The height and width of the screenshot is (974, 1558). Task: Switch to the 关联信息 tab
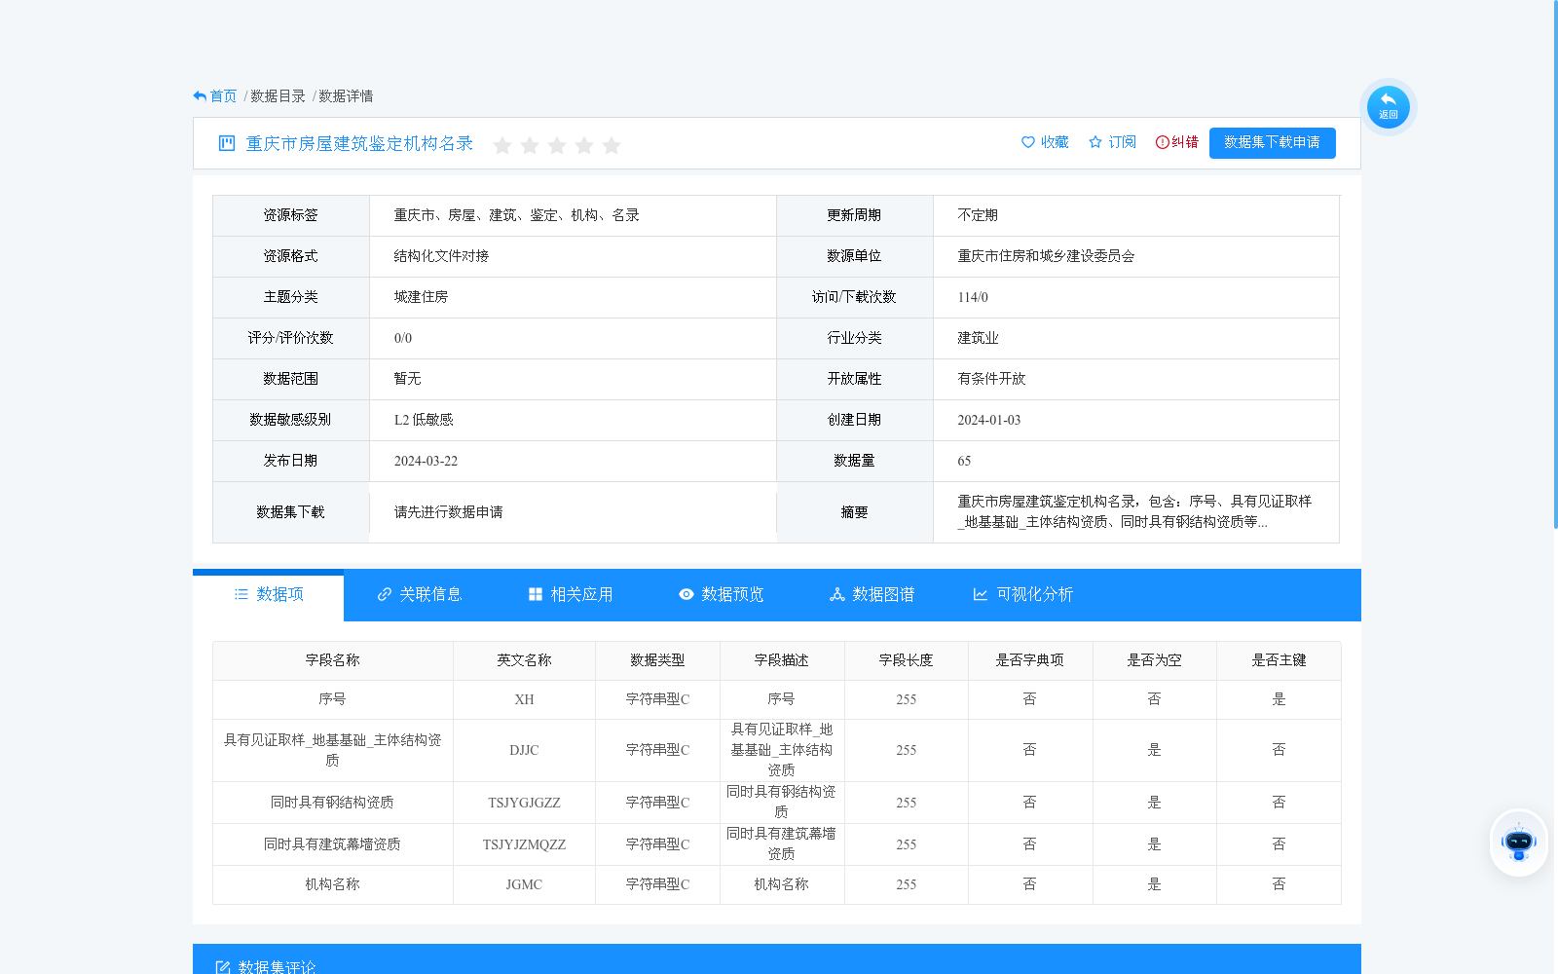(419, 594)
